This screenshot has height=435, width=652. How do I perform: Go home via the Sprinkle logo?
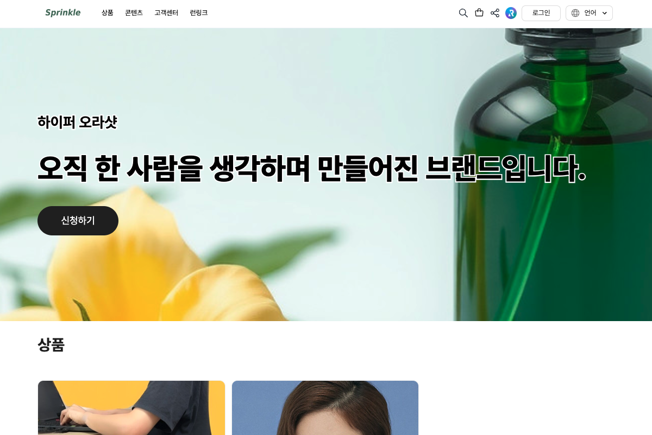pos(63,12)
